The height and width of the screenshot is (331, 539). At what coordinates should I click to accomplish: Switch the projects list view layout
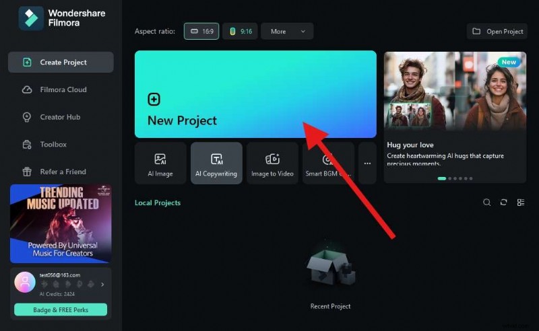(x=521, y=203)
